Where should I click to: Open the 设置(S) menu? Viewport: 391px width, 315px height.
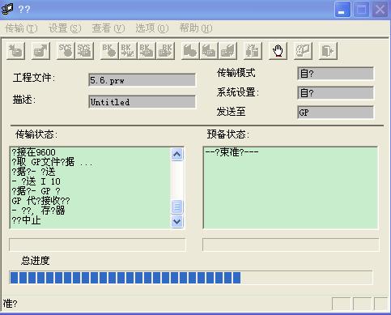[65, 28]
